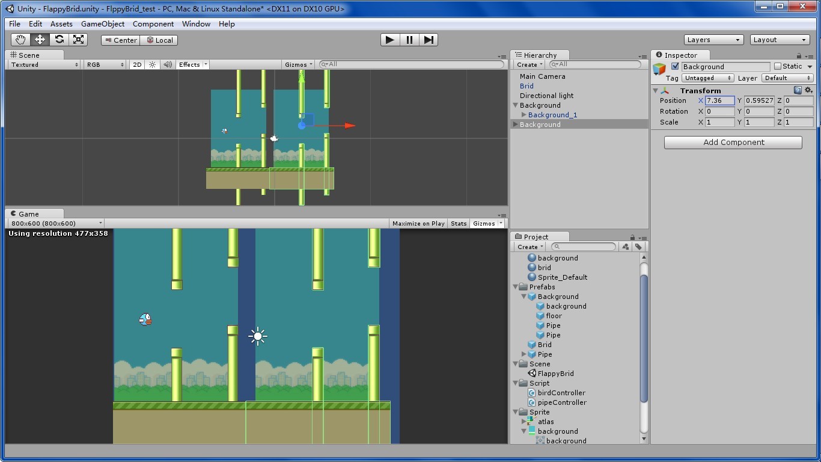Collapse the Prefabs folder in Project panel
The height and width of the screenshot is (462, 821).
click(x=516, y=287)
